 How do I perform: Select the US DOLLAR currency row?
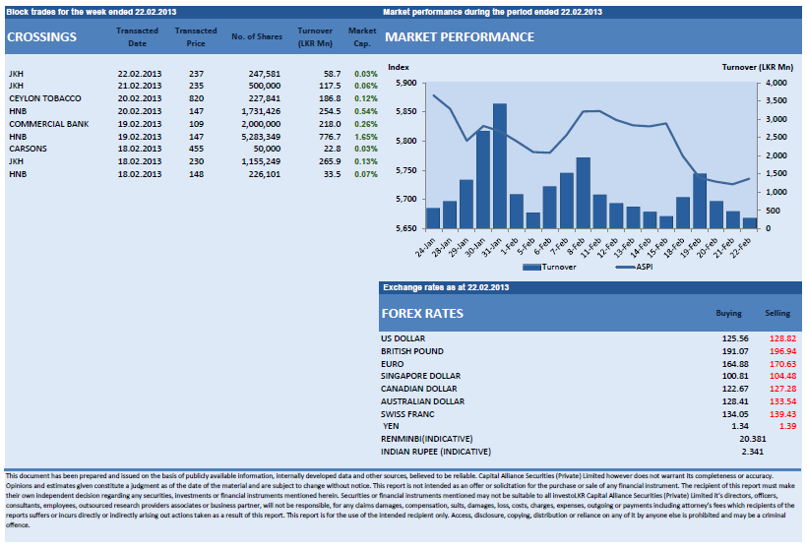click(589, 338)
